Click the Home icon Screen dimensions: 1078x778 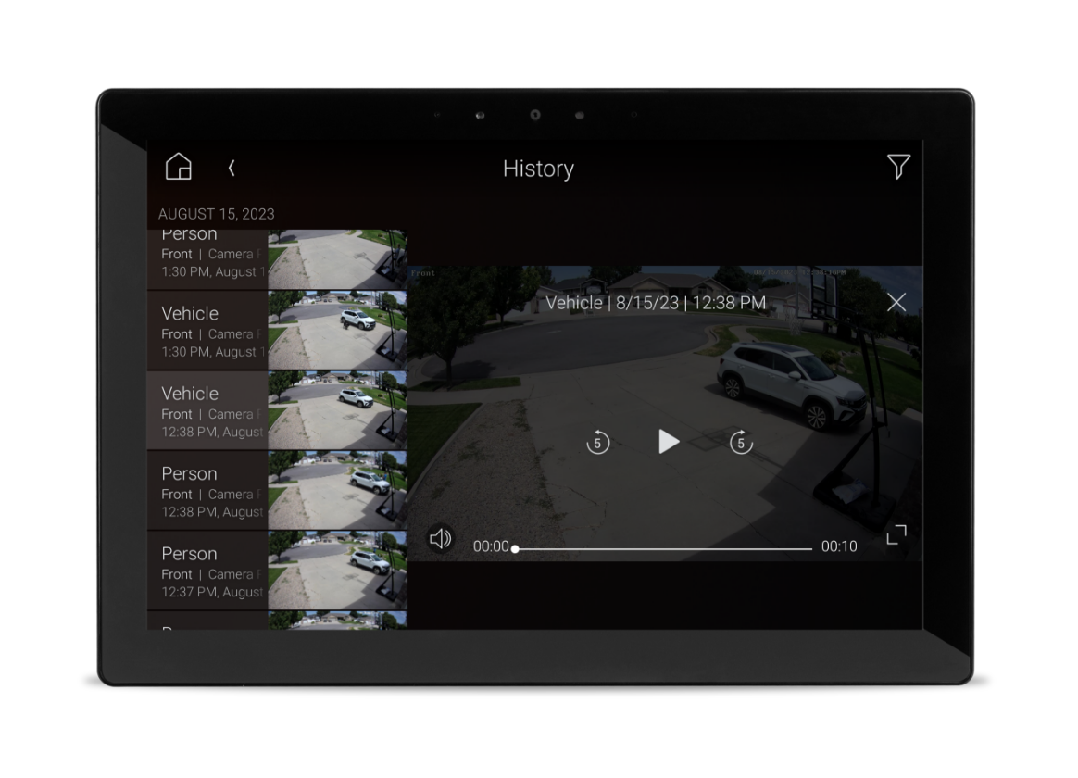coord(177,167)
